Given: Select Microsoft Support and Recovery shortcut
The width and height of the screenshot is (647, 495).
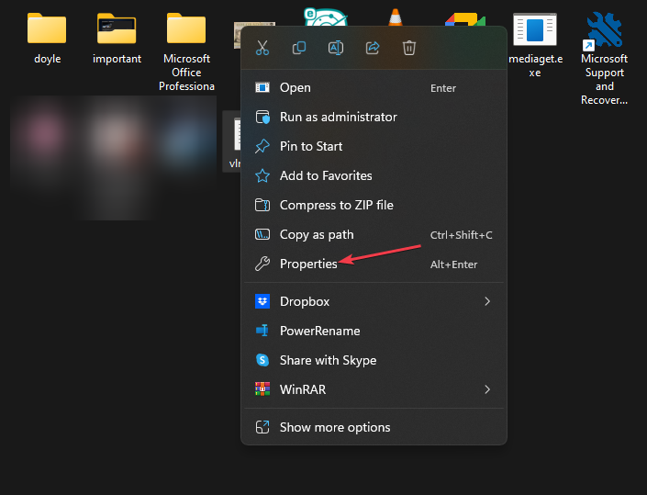Looking at the screenshot, I should click(x=605, y=59).
